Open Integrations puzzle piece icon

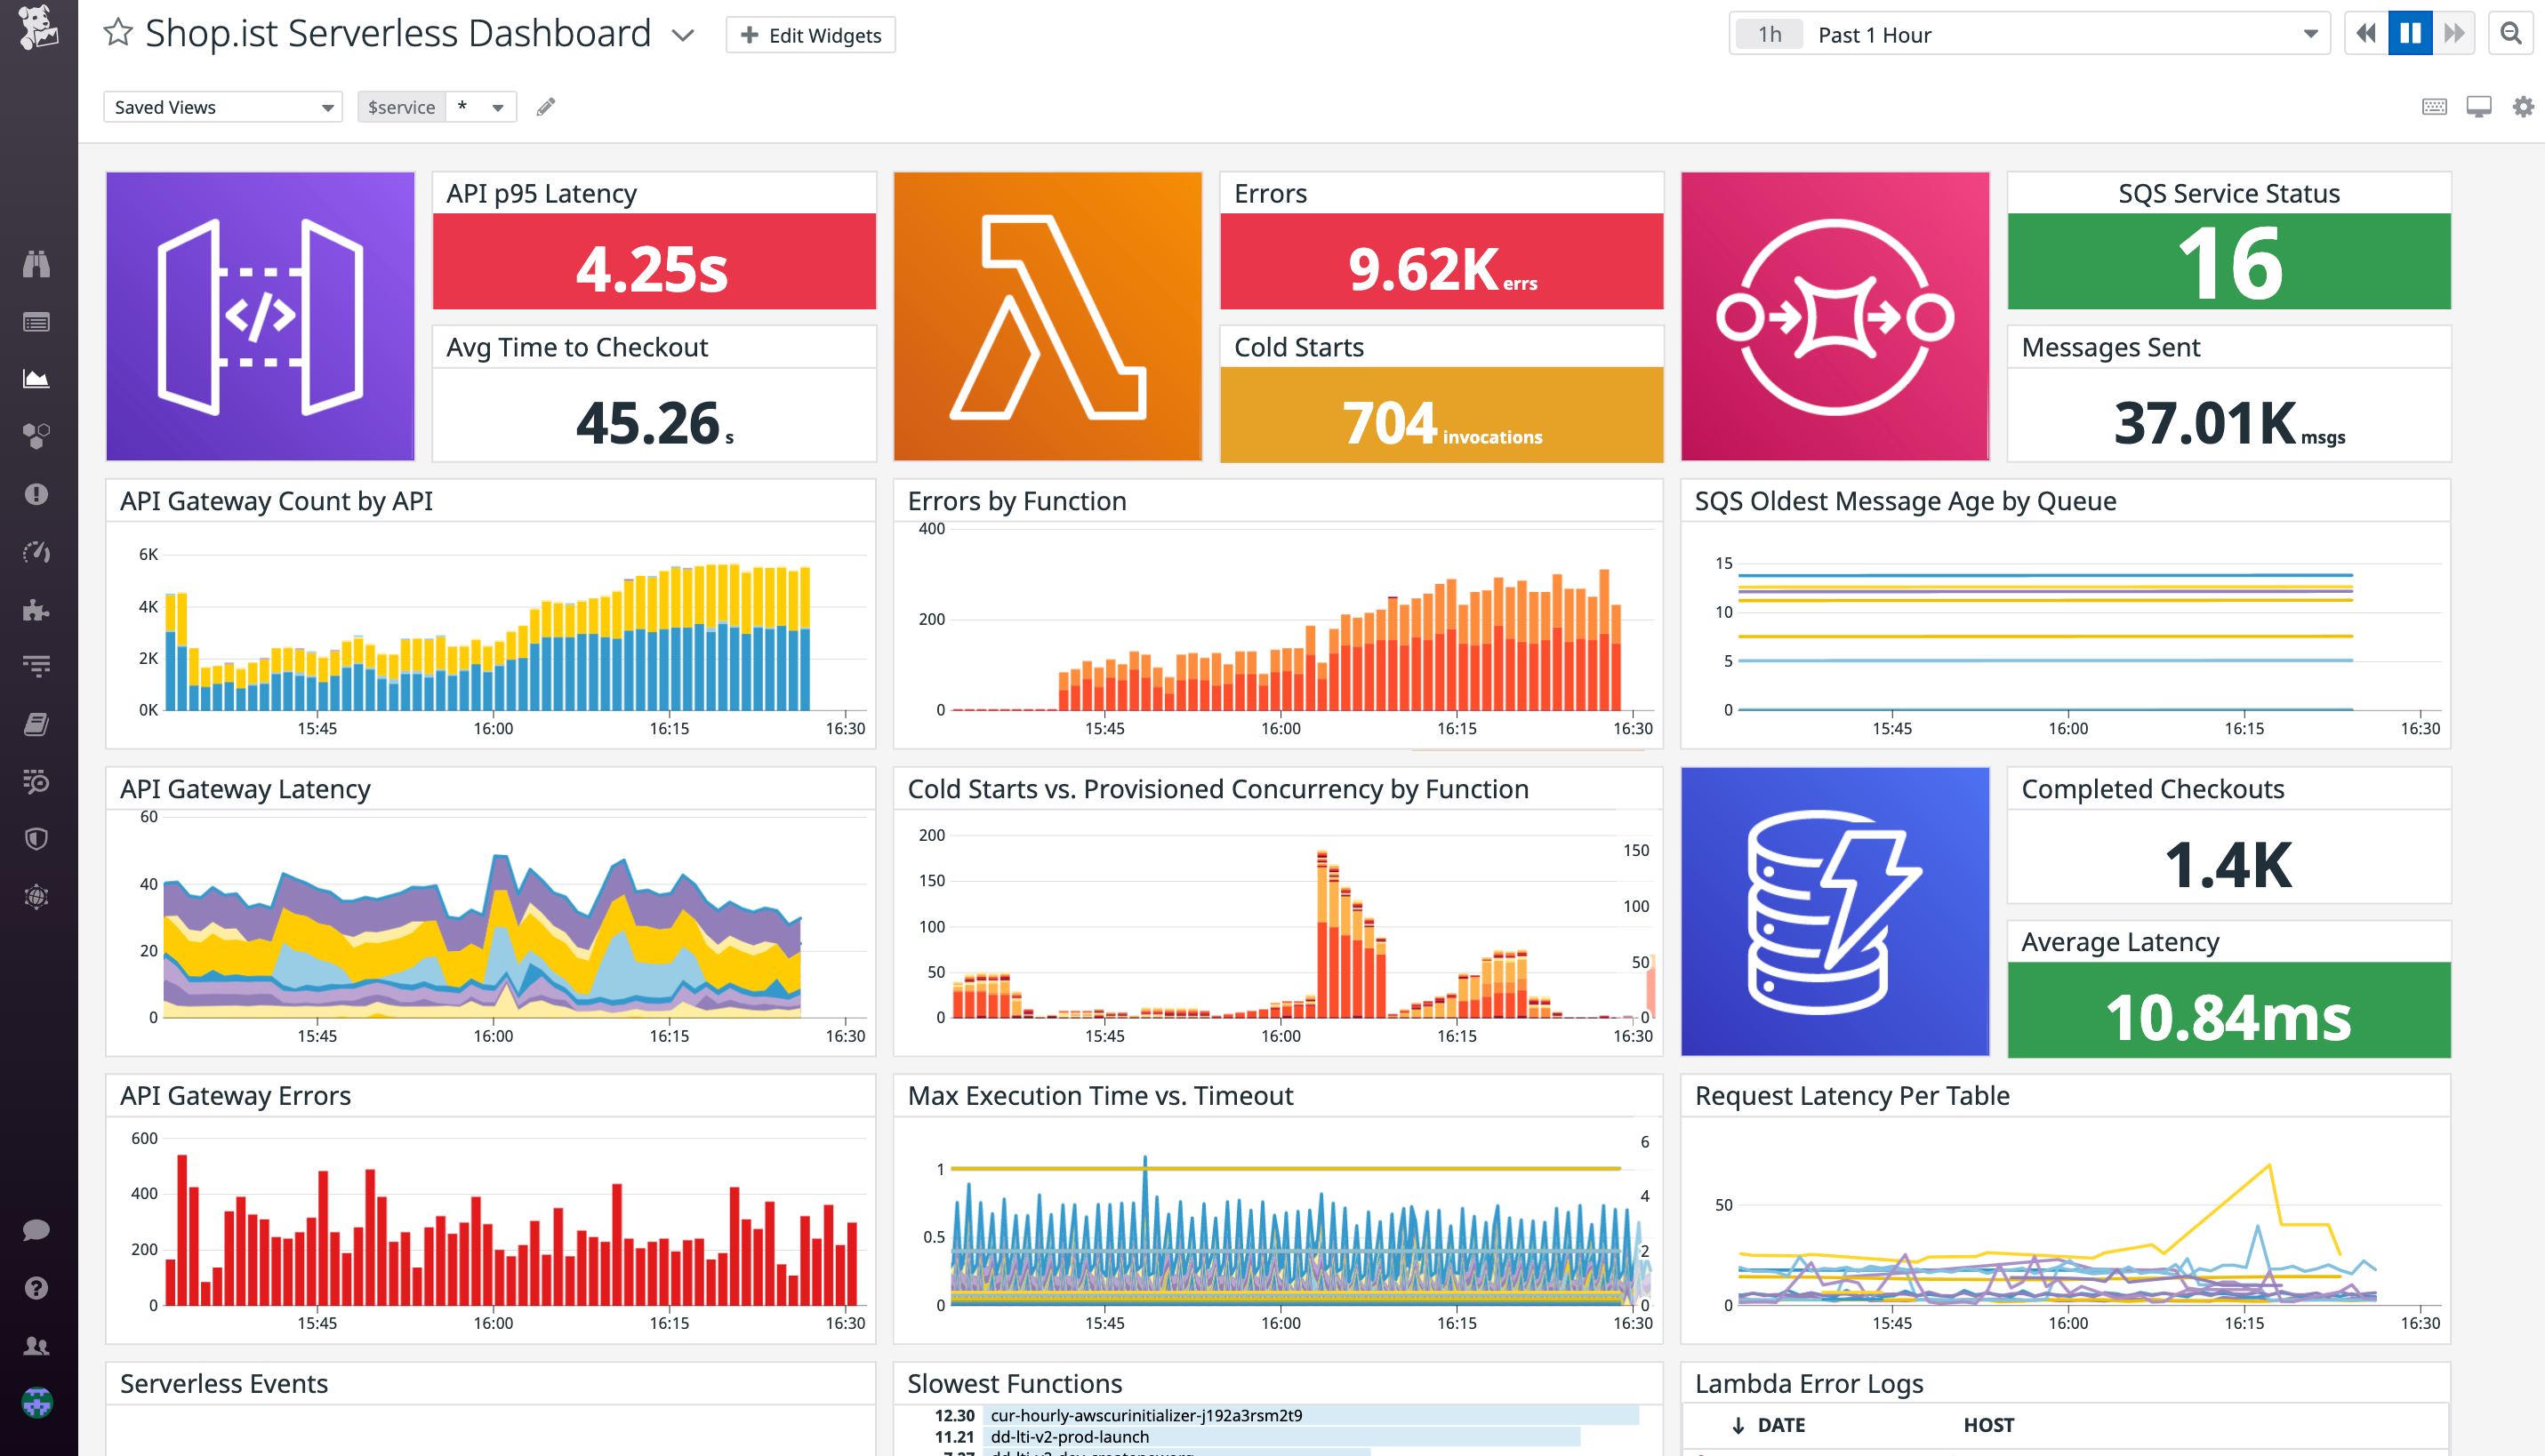[x=37, y=609]
